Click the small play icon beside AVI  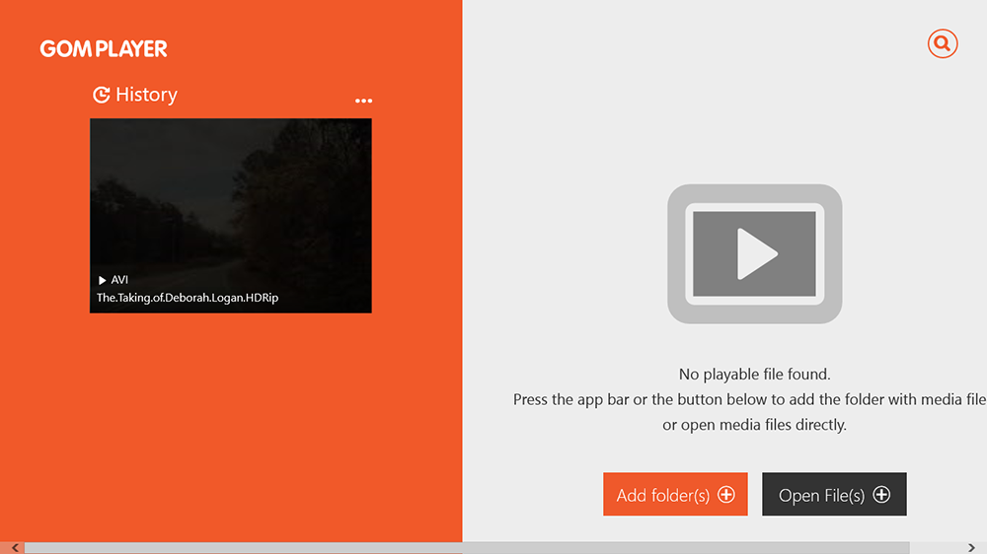(x=102, y=280)
